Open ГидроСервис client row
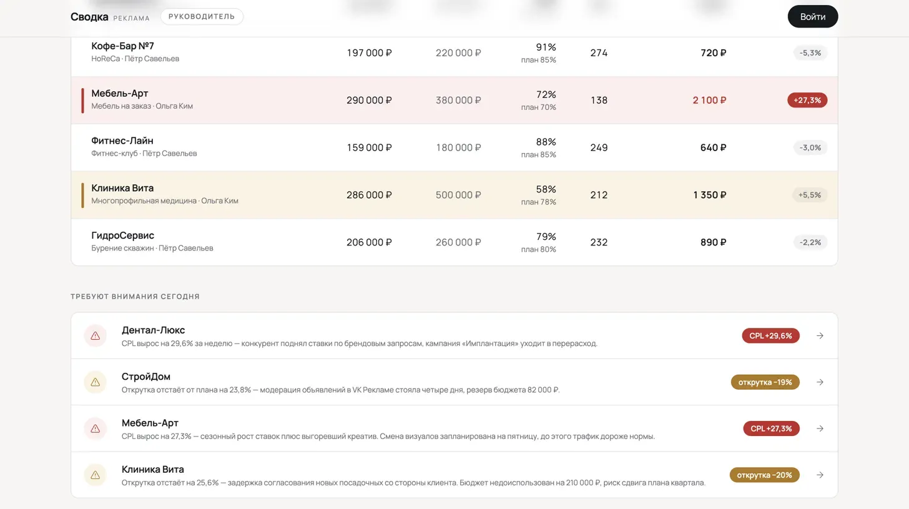Image resolution: width=909 pixels, height=509 pixels. coord(454,242)
